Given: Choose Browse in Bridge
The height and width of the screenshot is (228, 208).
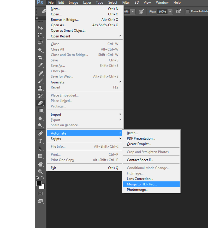Looking at the screenshot, I should tap(85, 20).
